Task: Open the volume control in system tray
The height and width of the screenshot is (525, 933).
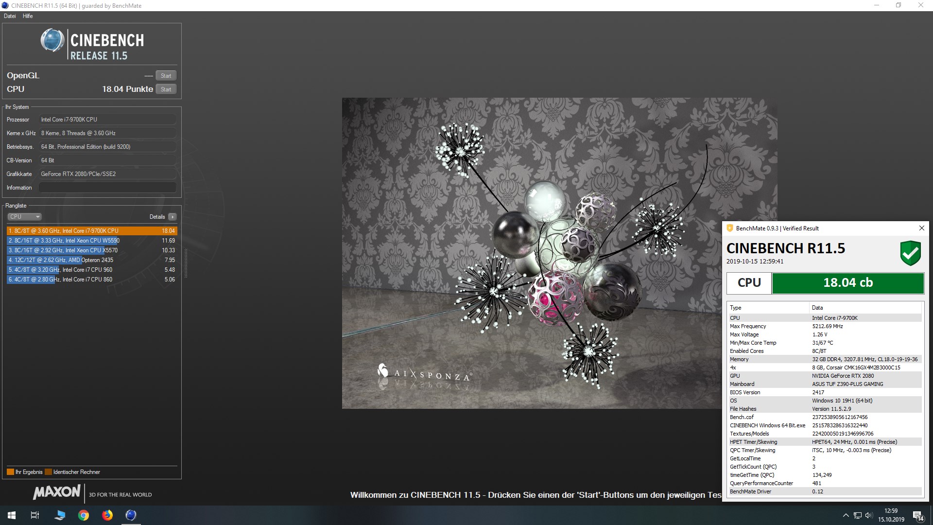Action: 869,515
